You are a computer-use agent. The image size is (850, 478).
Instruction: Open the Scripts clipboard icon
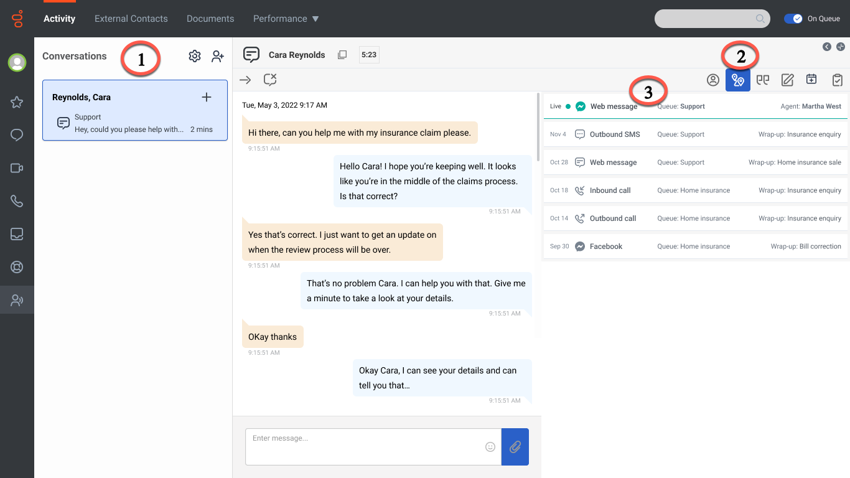(x=837, y=80)
